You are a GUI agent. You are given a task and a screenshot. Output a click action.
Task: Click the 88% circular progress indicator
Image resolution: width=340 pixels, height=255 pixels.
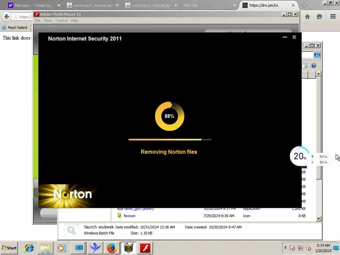169,116
